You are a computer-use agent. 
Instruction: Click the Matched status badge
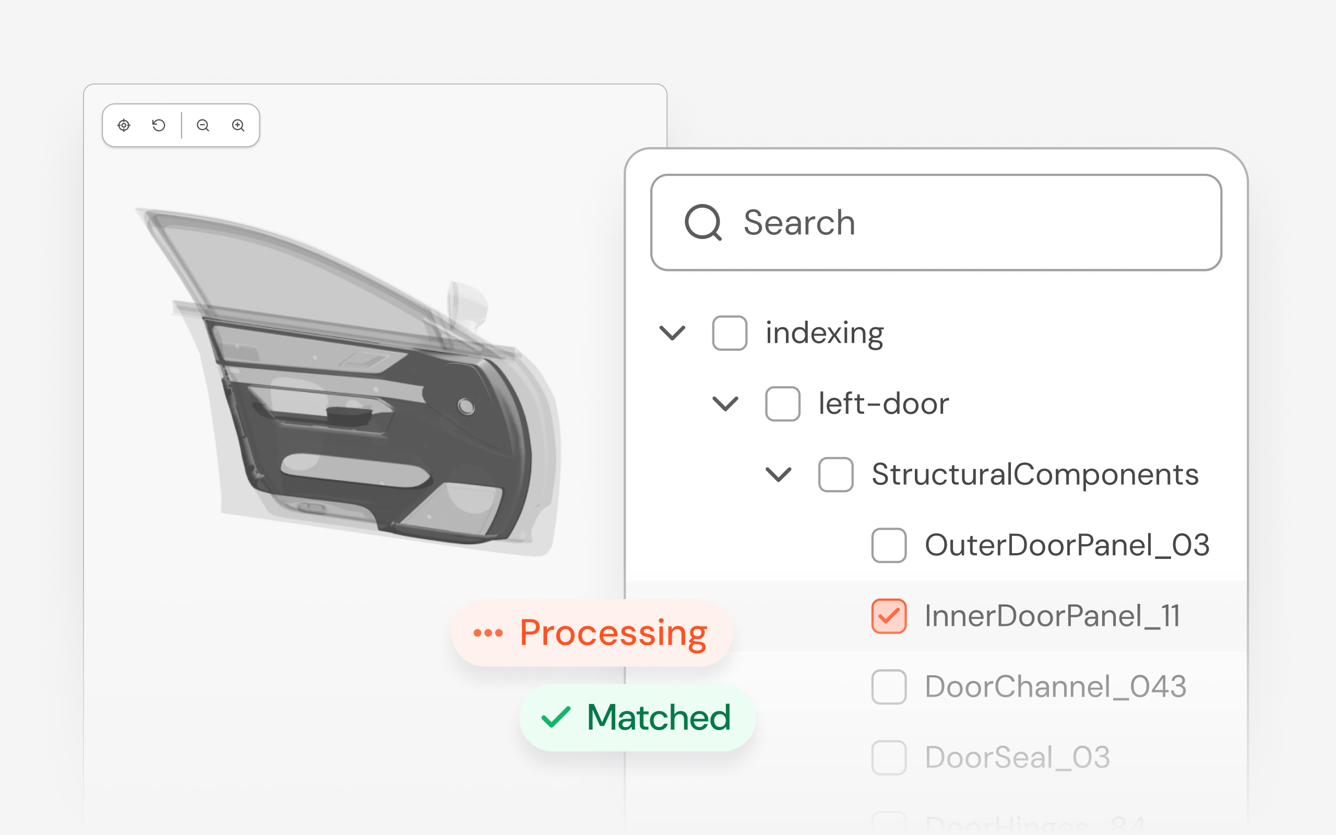pos(637,718)
